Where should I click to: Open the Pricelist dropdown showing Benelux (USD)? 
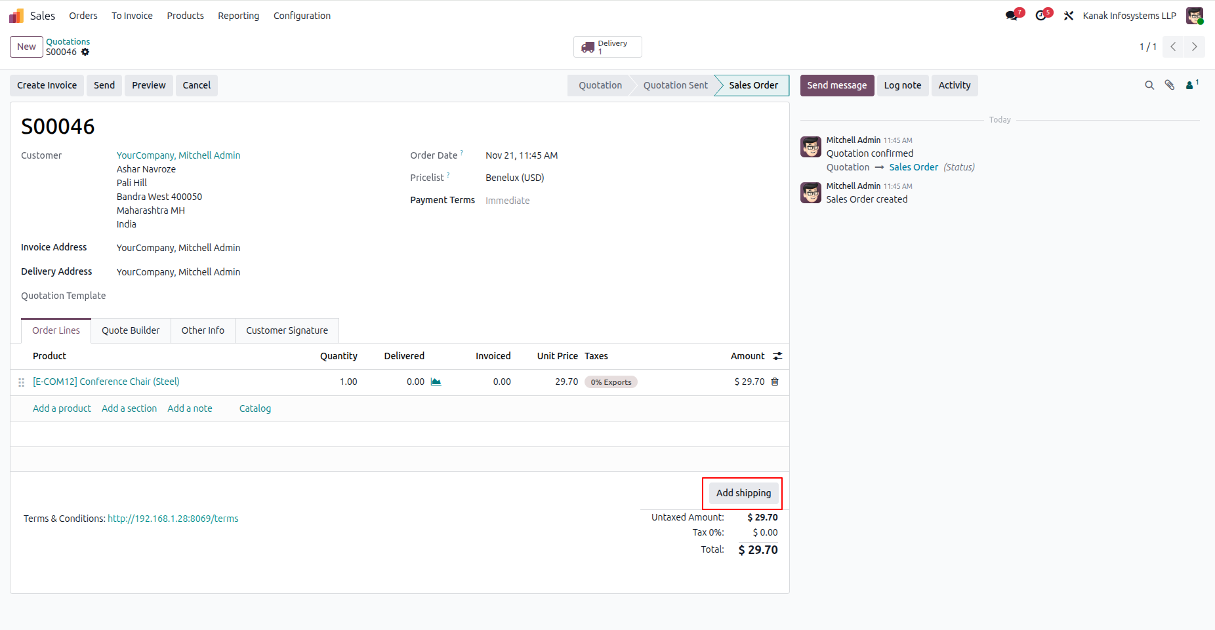click(x=515, y=177)
